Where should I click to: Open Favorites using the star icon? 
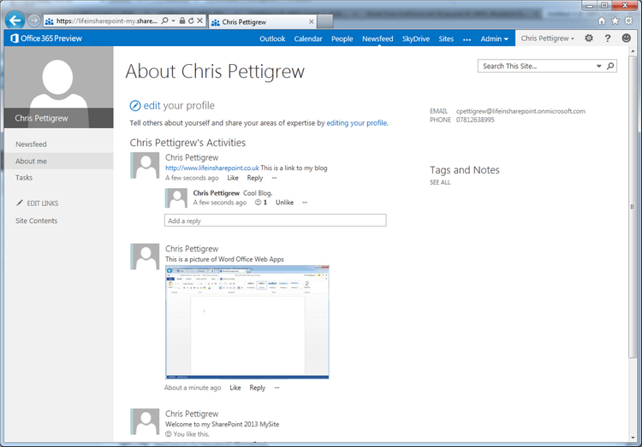[615, 21]
